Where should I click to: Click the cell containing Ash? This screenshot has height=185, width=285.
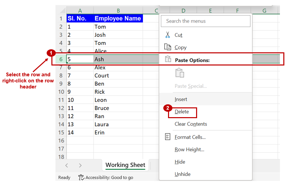pos(118,59)
